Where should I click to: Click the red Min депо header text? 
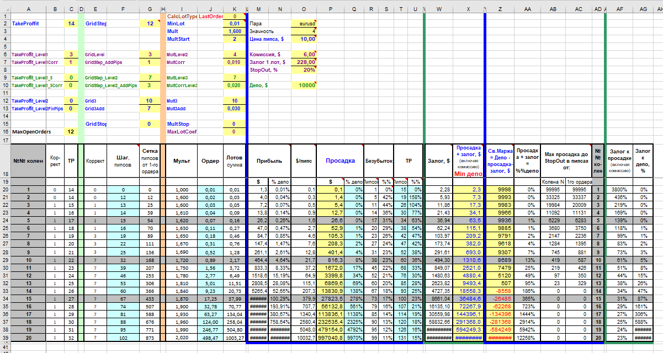pos(468,174)
